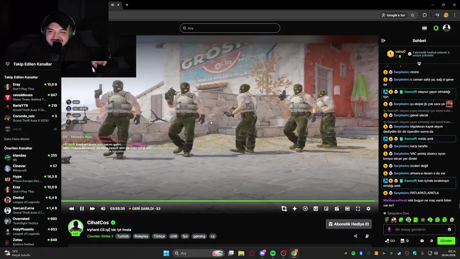Open Steam icon in system tray
460x259 pixels.
[399, 253]
